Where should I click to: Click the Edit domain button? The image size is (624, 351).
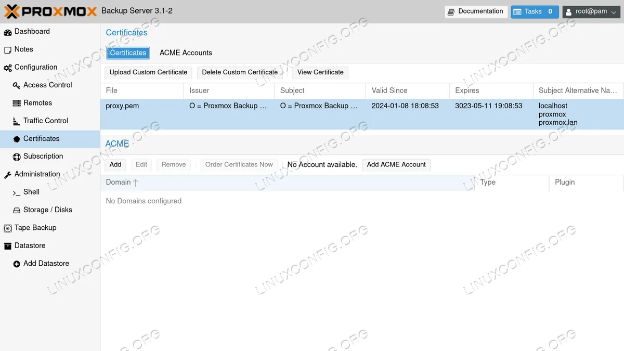tap(141, 164)
